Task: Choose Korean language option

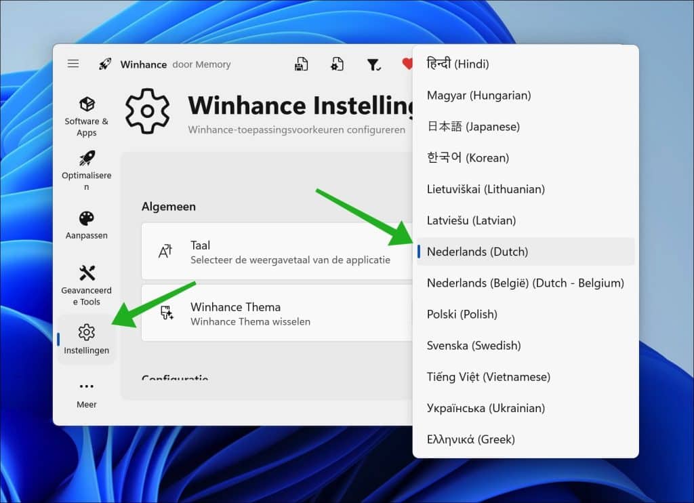Action: coord(525,158)
